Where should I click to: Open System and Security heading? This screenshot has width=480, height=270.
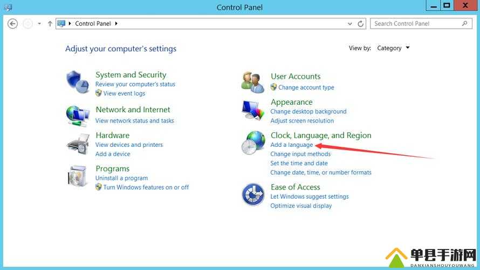[x=131, y=75]
